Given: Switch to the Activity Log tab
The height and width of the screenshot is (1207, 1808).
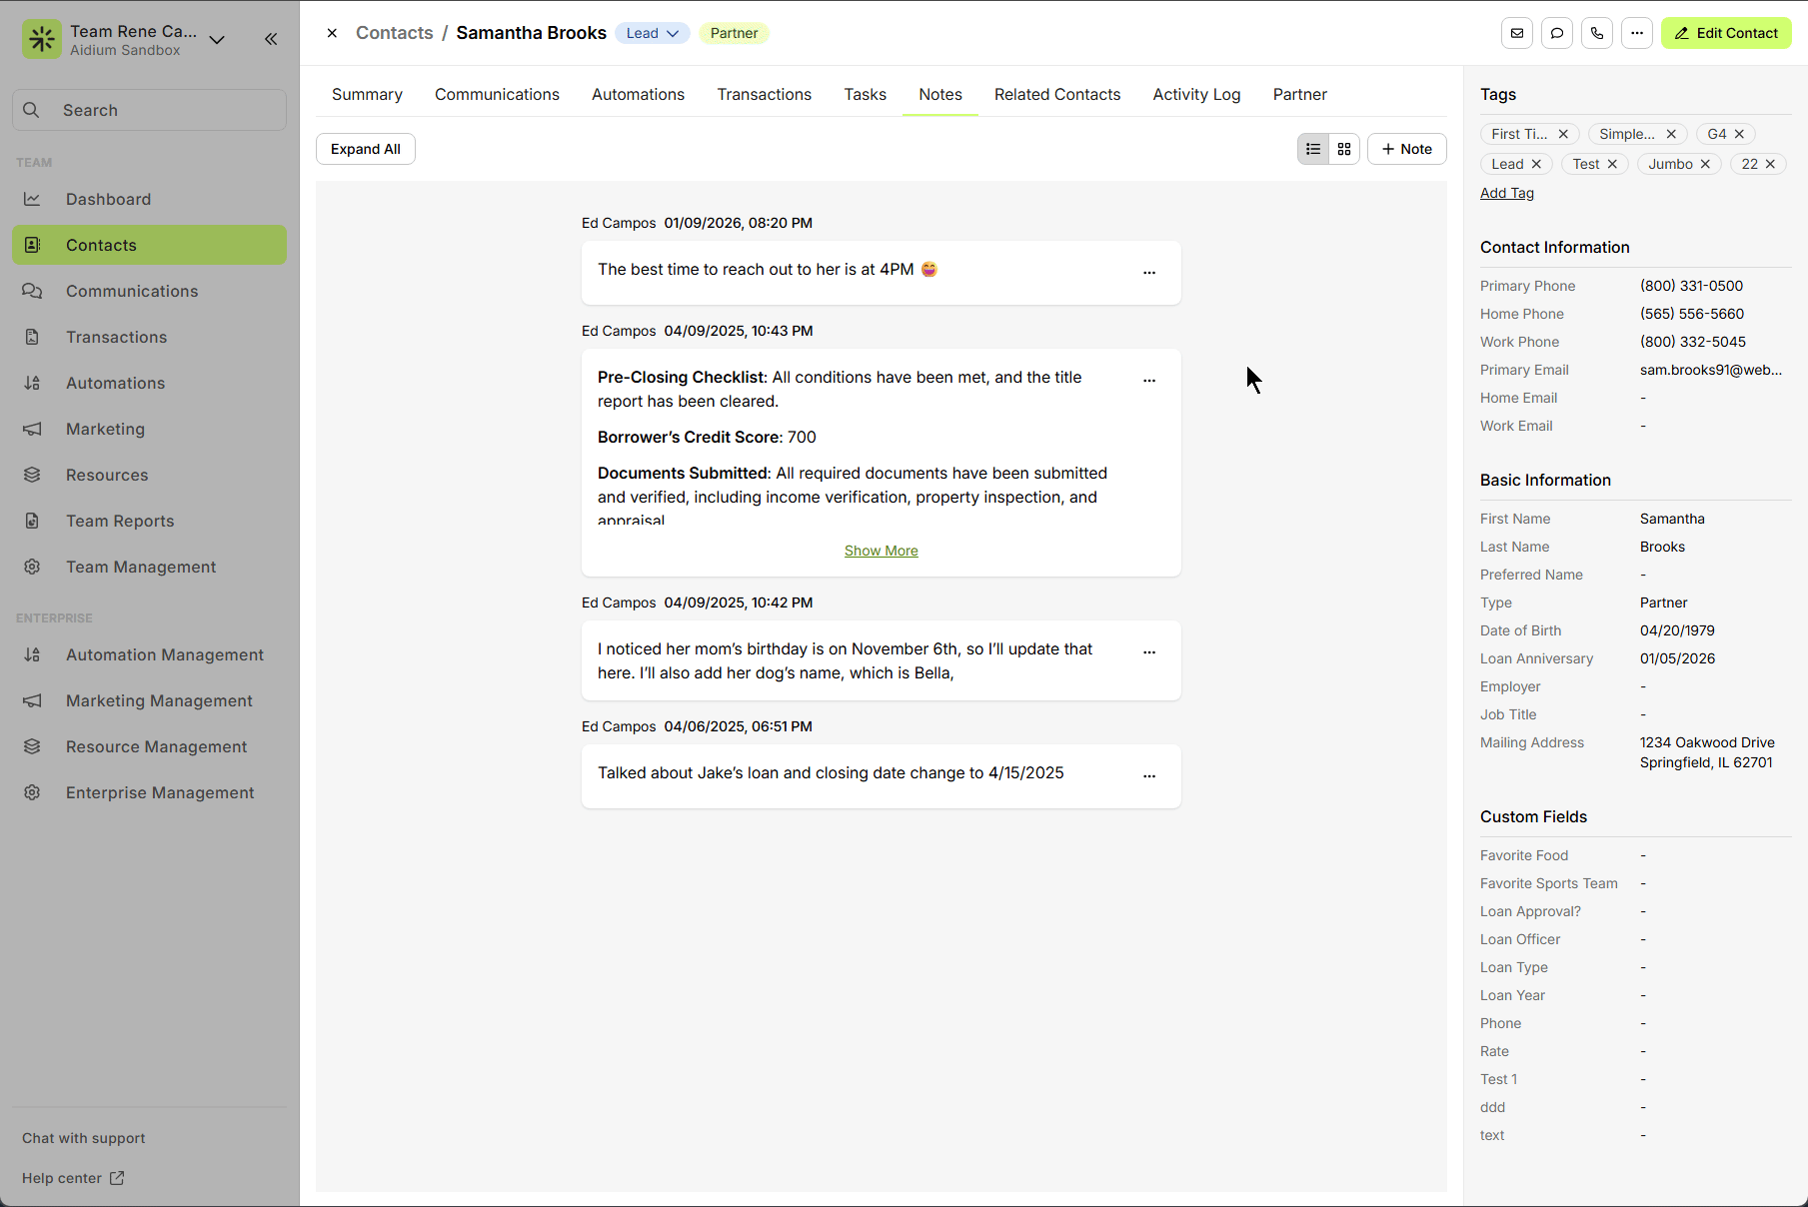Looking at the screenshot, I should tap(1195, 94).
